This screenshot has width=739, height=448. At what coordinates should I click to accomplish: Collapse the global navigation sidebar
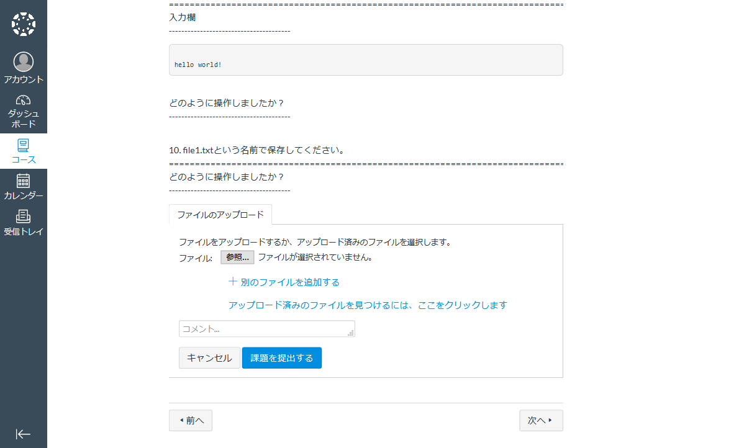pyautogui.click(x=24, y=434)
